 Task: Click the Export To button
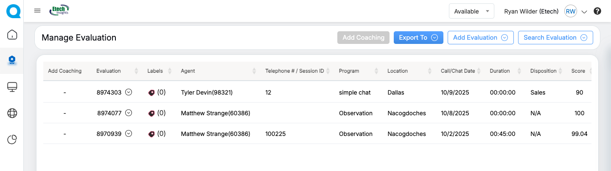[x=418, y=38]
